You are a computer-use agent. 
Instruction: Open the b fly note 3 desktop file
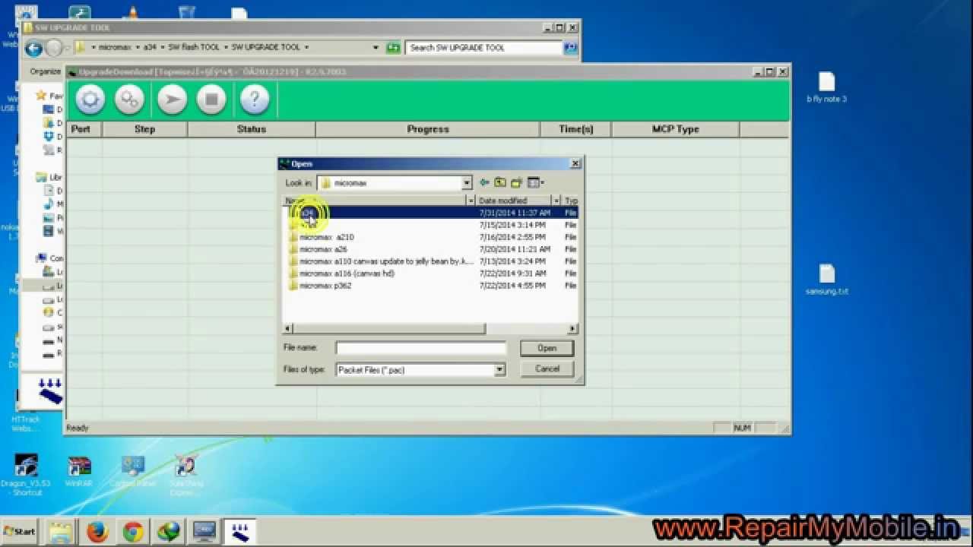pos(827,87)
